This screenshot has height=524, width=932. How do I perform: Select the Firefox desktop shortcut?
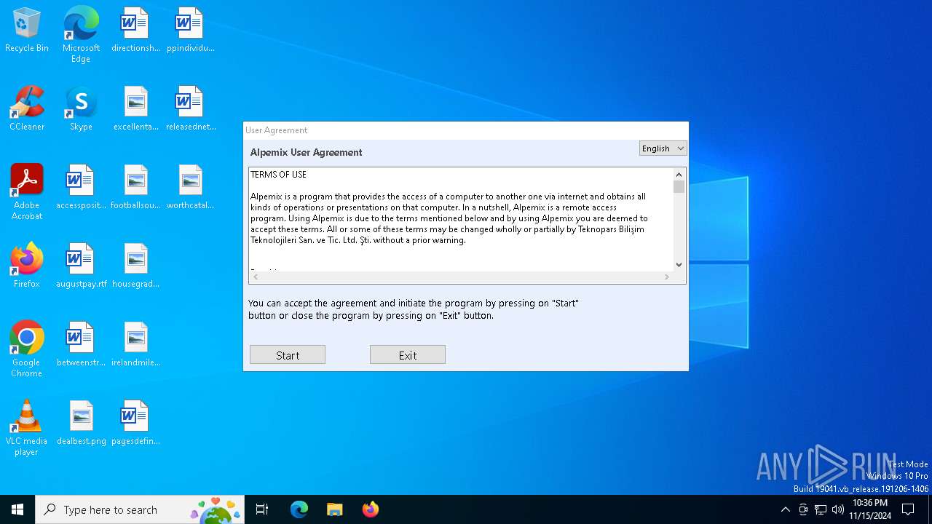[x=27, y=266]
